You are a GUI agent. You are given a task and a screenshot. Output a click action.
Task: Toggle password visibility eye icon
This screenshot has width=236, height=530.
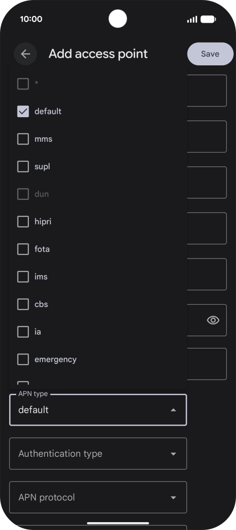[213, 320]
